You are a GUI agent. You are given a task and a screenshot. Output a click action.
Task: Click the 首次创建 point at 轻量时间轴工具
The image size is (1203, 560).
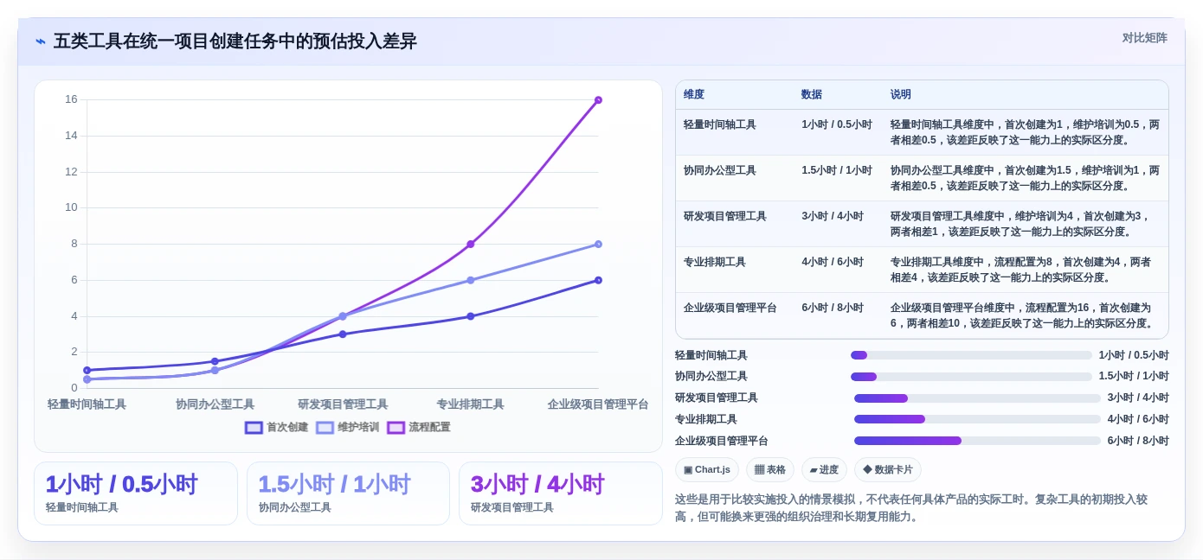87,370
